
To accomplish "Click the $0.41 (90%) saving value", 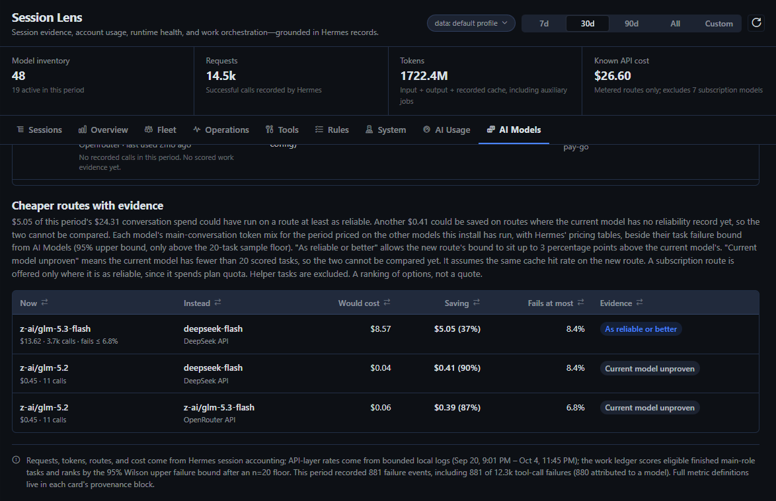I will coord(457,368).
